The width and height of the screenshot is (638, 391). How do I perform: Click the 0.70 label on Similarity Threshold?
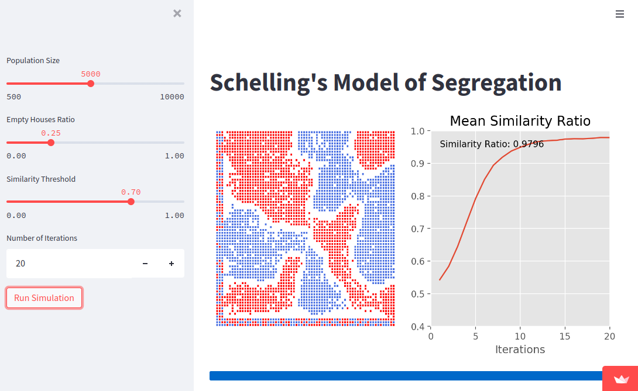(x=130, y=192)
